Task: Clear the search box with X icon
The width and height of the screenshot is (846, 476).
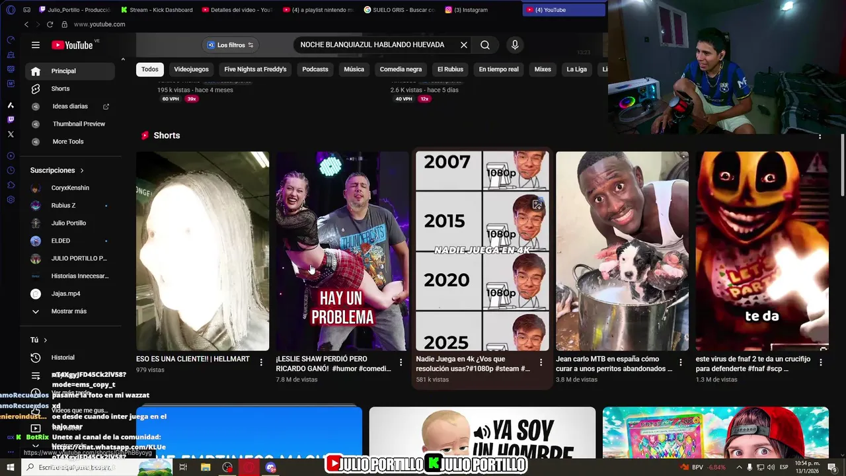Action: tap(464, 45)
